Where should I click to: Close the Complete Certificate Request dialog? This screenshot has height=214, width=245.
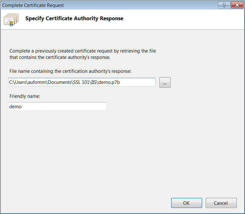tap(237, 5)
